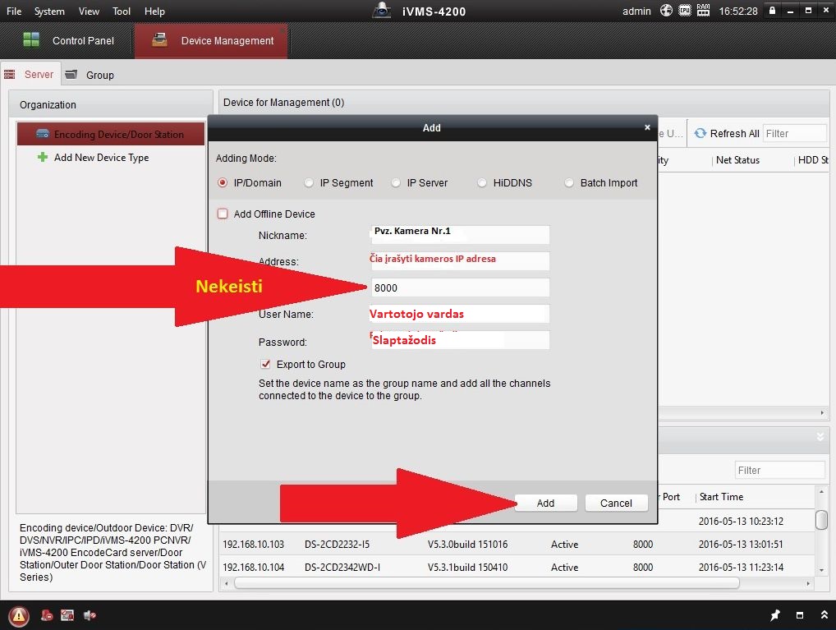The height and width of the screenshot is (630, 836).
Task: Select device row 192.168.10.104
Action: coord(517,567)
